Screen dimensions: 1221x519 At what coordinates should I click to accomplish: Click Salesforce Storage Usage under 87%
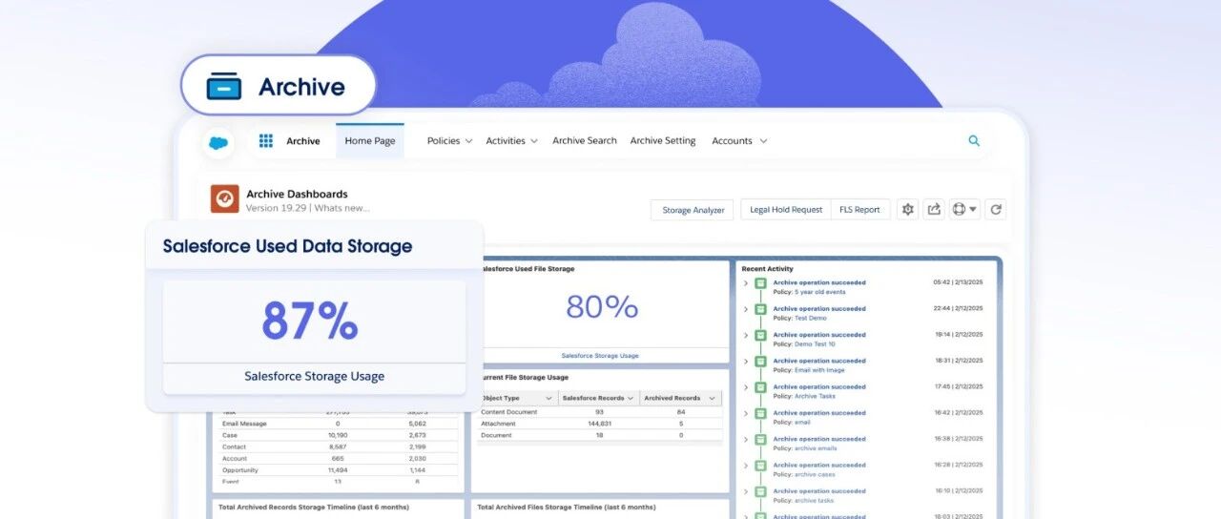click(x=314, y=376)
